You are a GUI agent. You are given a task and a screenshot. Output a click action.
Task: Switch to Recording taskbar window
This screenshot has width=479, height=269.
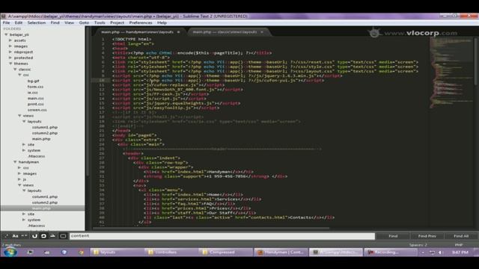390,253
